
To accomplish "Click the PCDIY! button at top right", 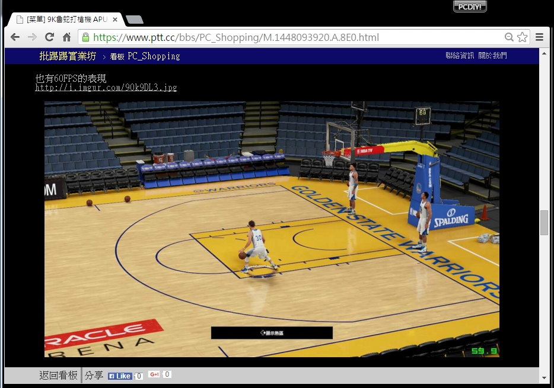I will (x=470, y=7).
